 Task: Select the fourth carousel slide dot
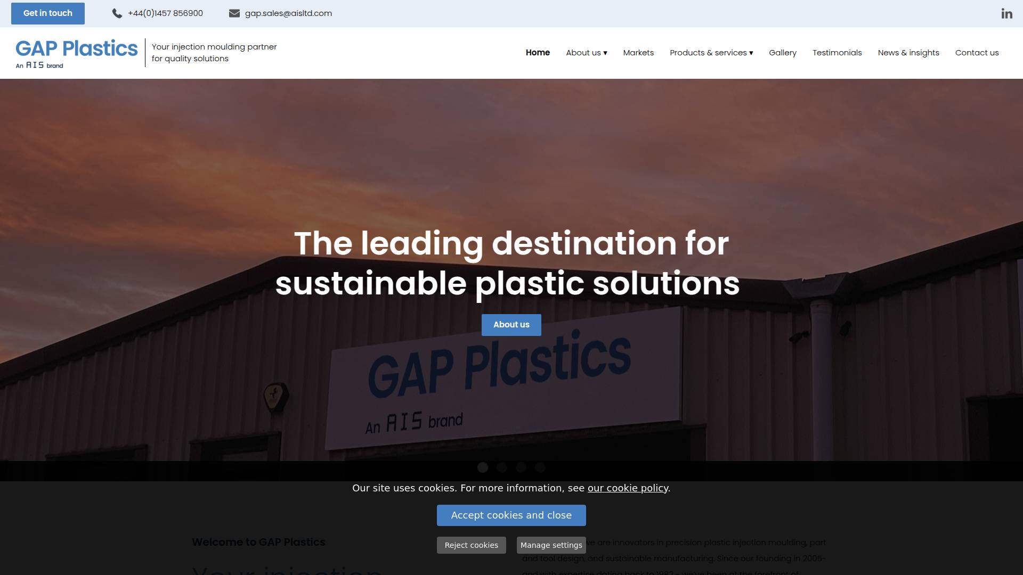pyautogui.click(x=540, y=467)
